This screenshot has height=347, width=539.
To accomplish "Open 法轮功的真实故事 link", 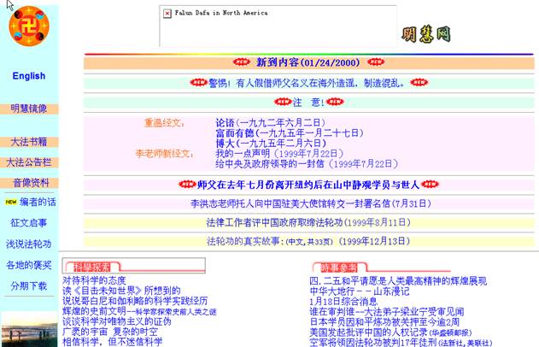I will click(308, 241).
